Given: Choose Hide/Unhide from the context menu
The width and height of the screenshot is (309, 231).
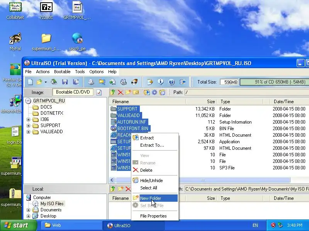Looking at the screenshot, I should [155, 181].
